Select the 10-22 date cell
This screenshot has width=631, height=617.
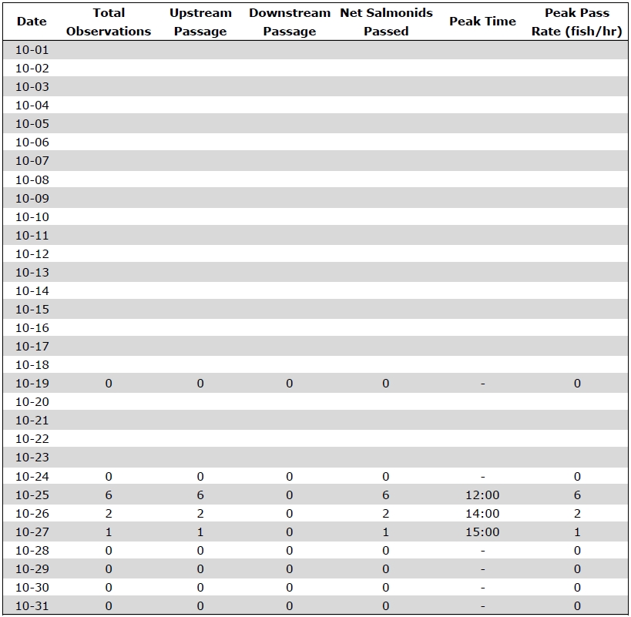pos(32,439)
